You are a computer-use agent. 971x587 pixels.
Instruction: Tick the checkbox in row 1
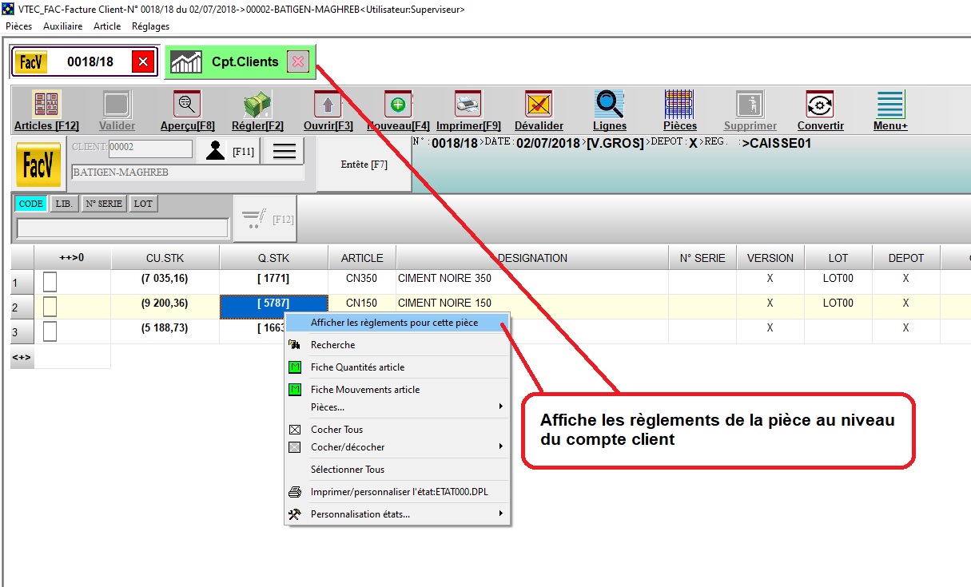pos(50,282)
